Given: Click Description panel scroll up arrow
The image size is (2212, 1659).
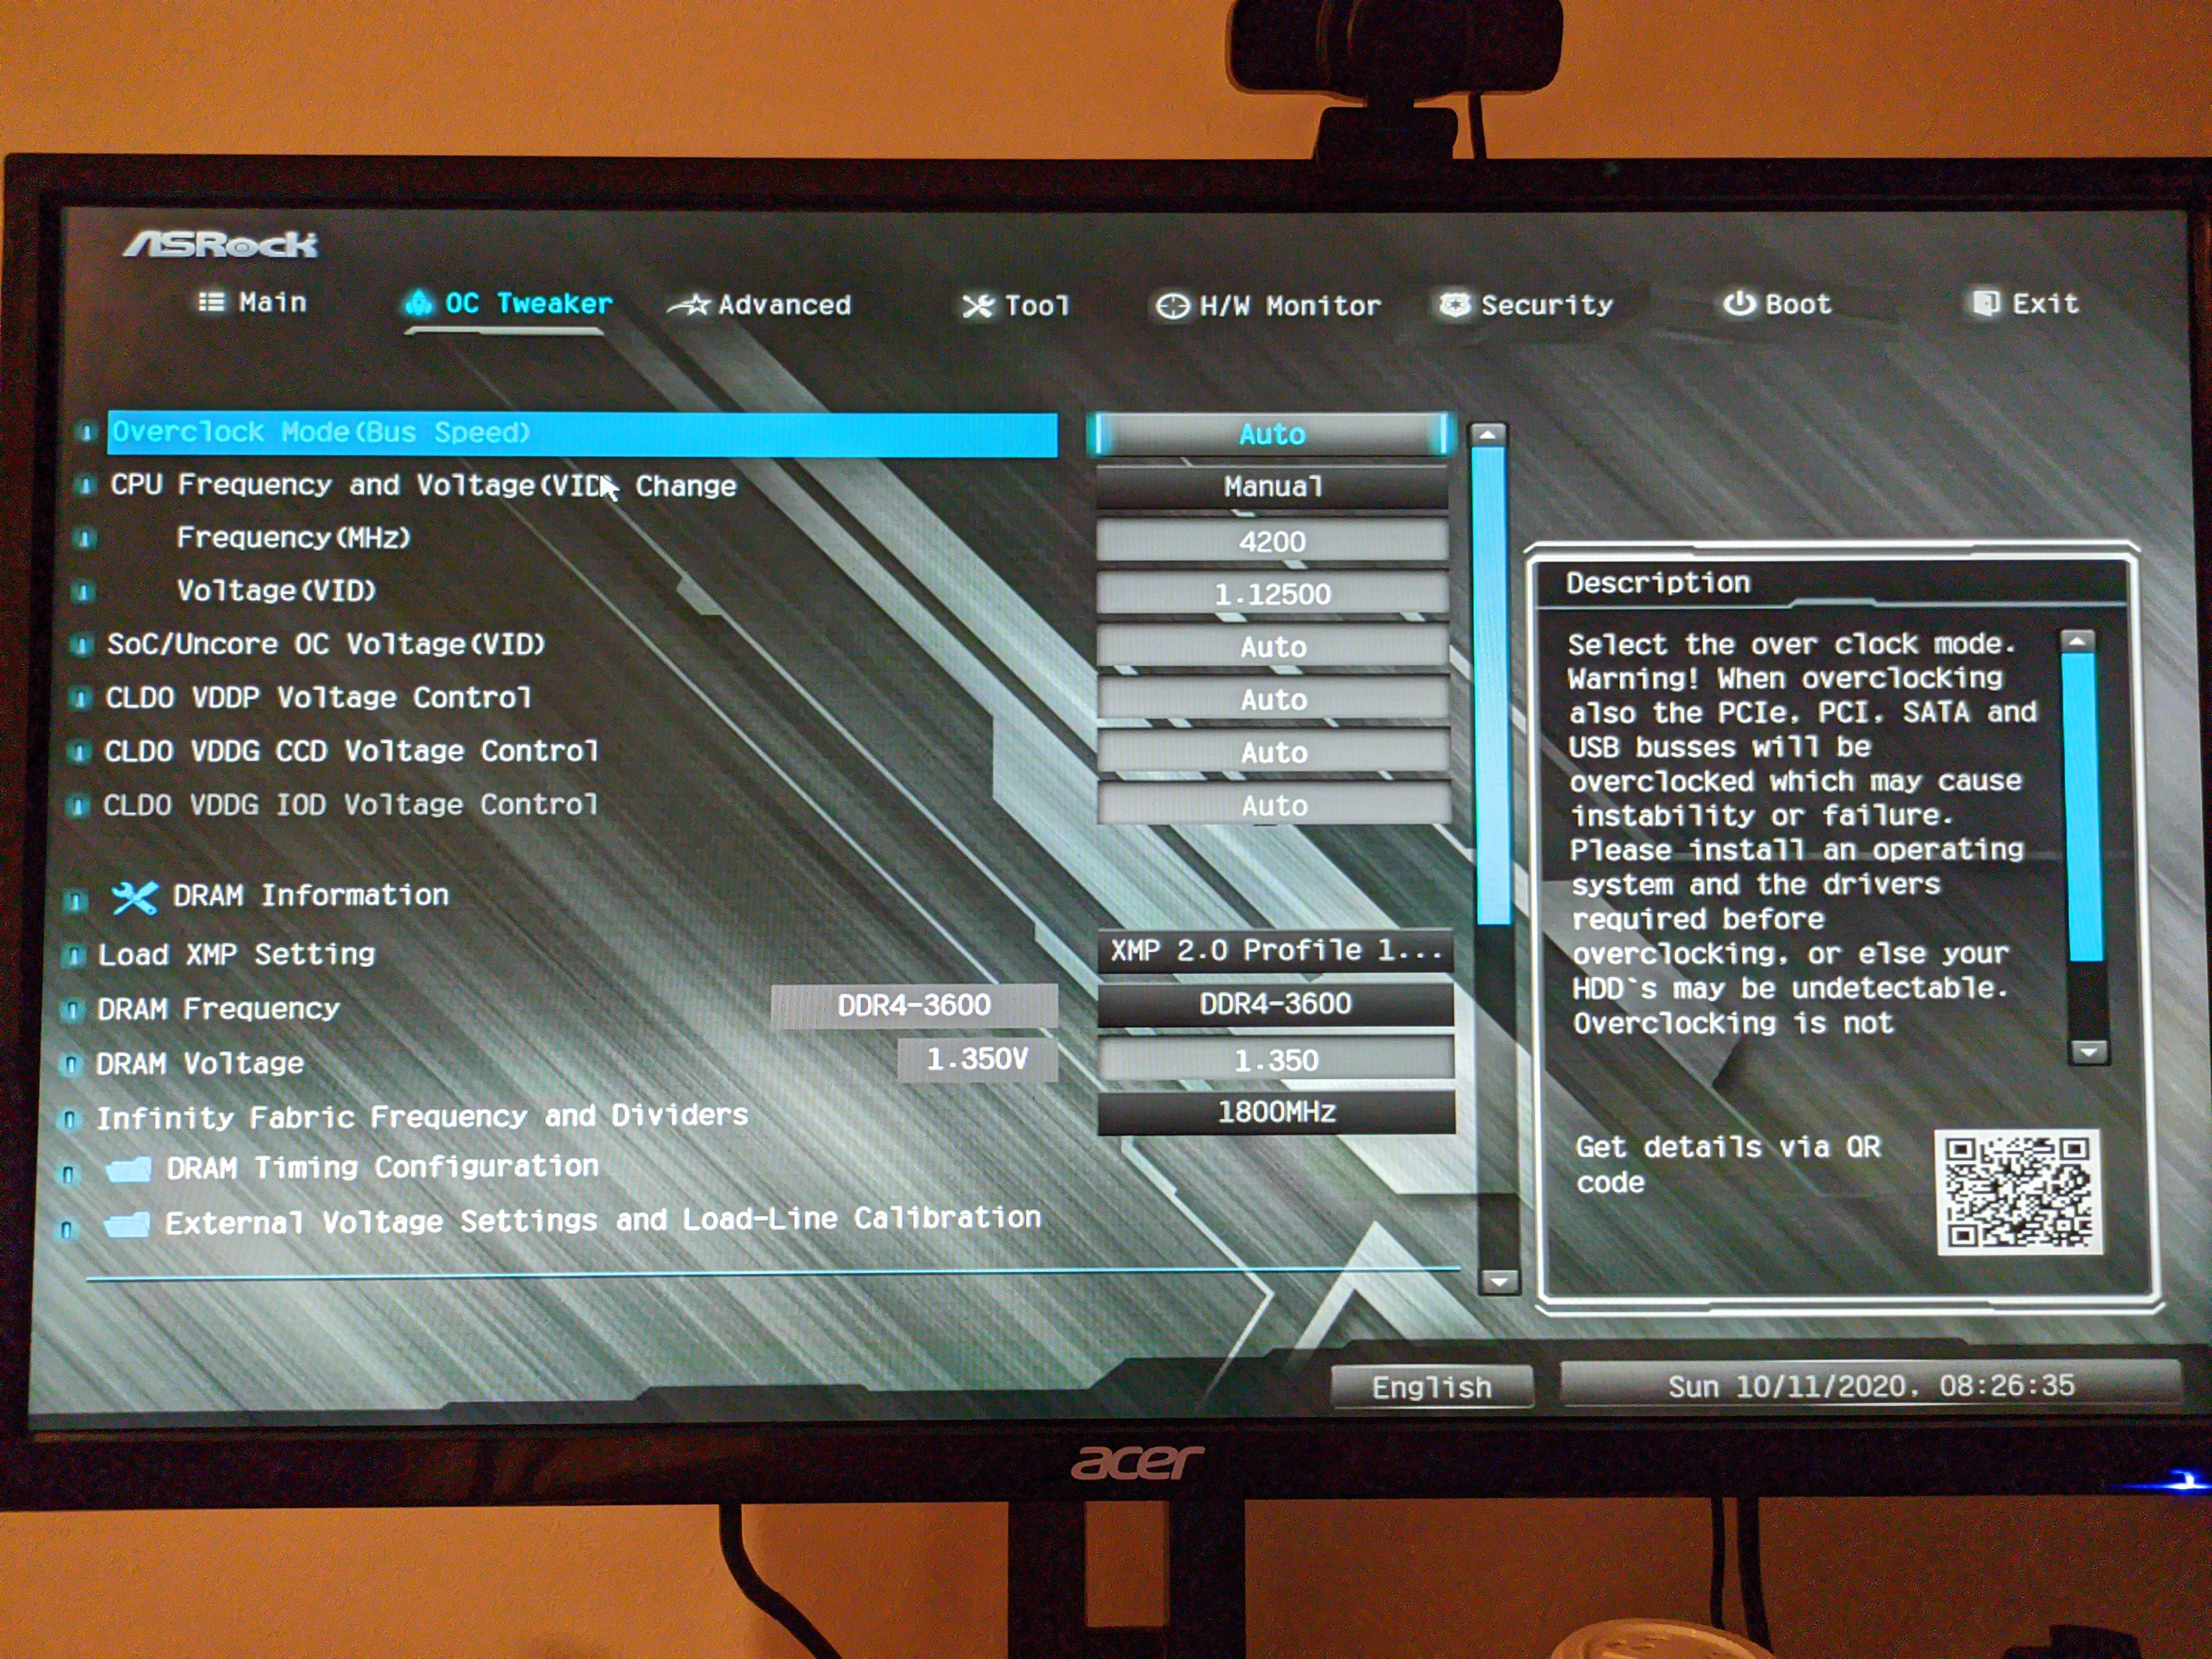Looking at the screenshot, I should click(x=2078, y=641).
